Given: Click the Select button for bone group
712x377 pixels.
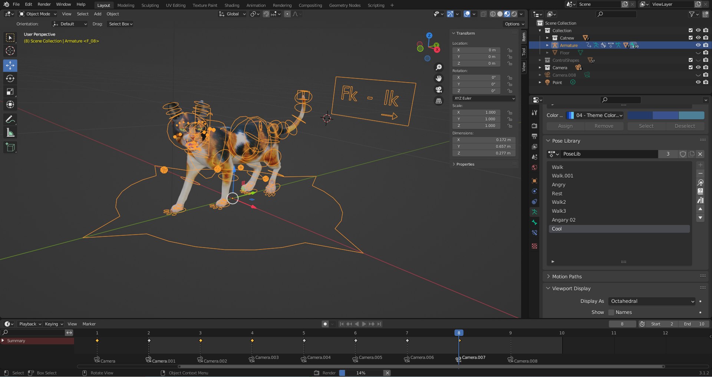Looking at the screenshot, I should 646,126.
